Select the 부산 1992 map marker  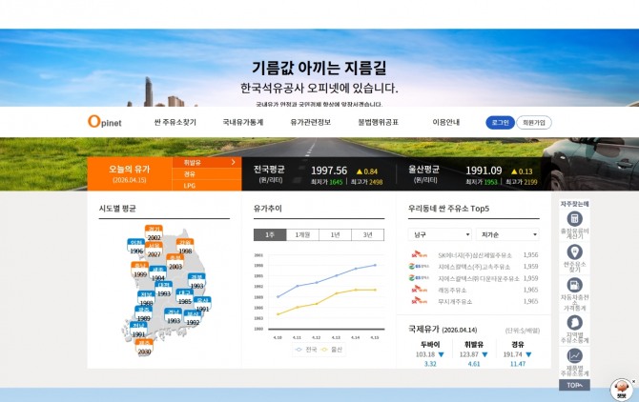(193, 318)
